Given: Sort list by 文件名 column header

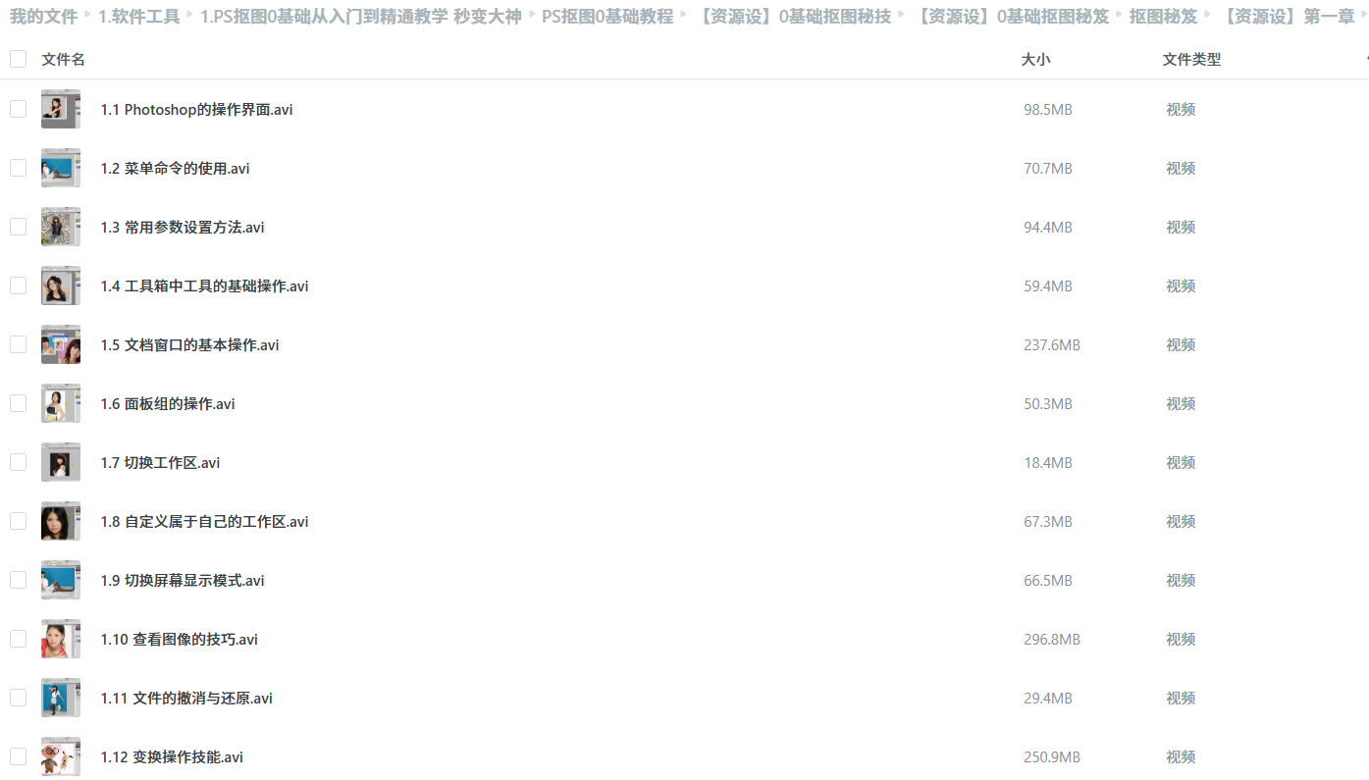Looking at the screenshot, I should pyautogui.click(x=63, y=60).
